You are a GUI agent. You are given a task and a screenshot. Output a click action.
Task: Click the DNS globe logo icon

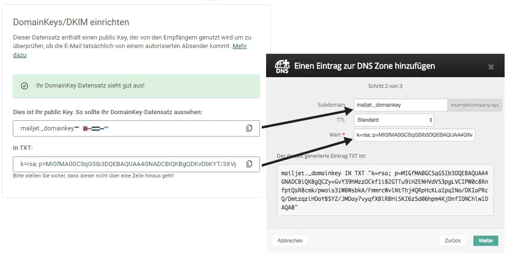point(282,66)
